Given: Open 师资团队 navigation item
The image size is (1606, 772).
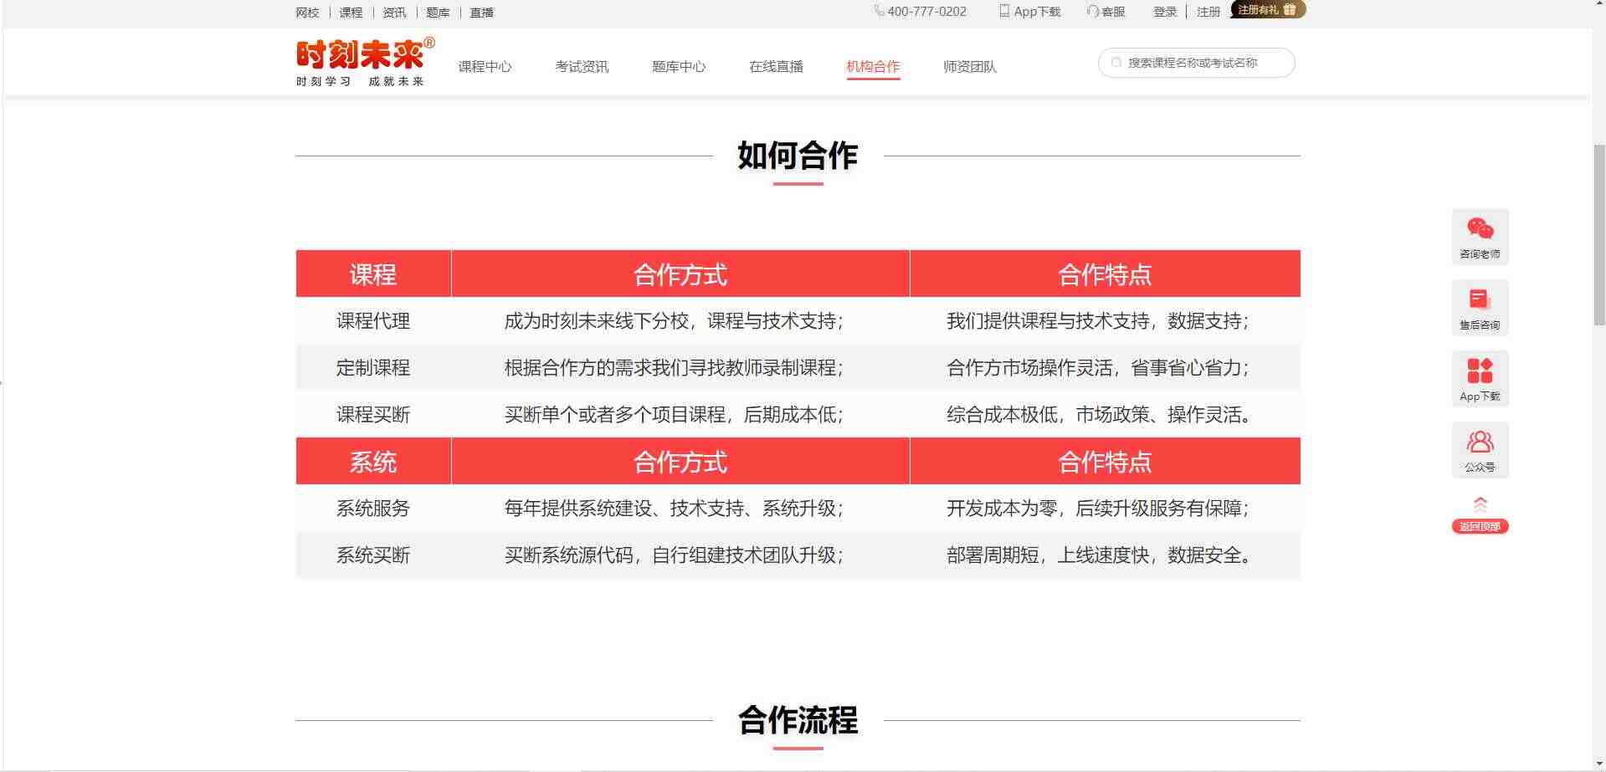Looking at the screenshot, I should tap(970, 66).
